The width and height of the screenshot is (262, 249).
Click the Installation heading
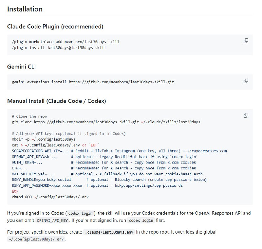coord(25,9)
